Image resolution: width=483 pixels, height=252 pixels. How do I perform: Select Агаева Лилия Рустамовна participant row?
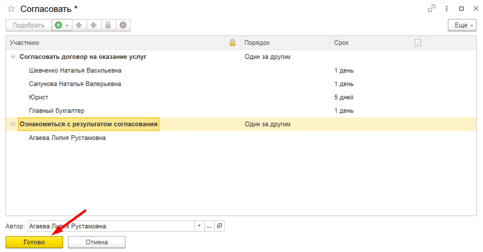(x=241, y=137)
